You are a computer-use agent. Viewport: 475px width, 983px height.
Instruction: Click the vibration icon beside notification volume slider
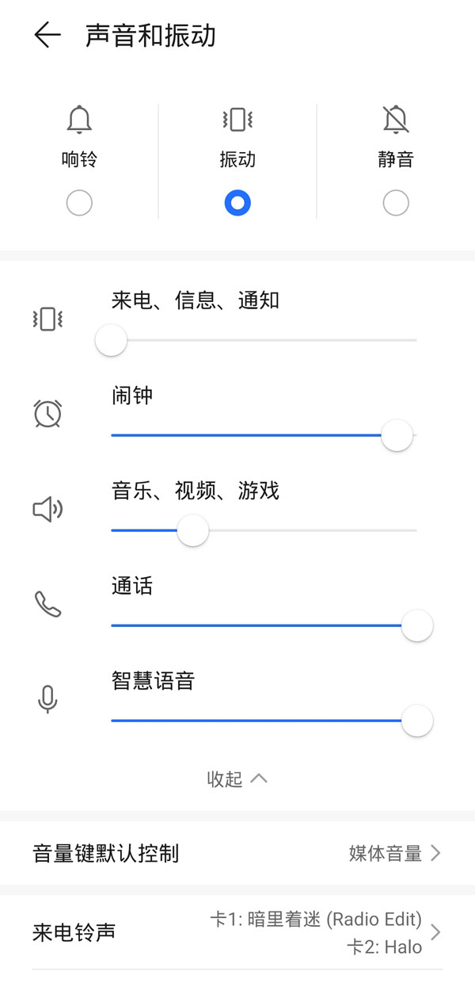[x=47, y=319]
